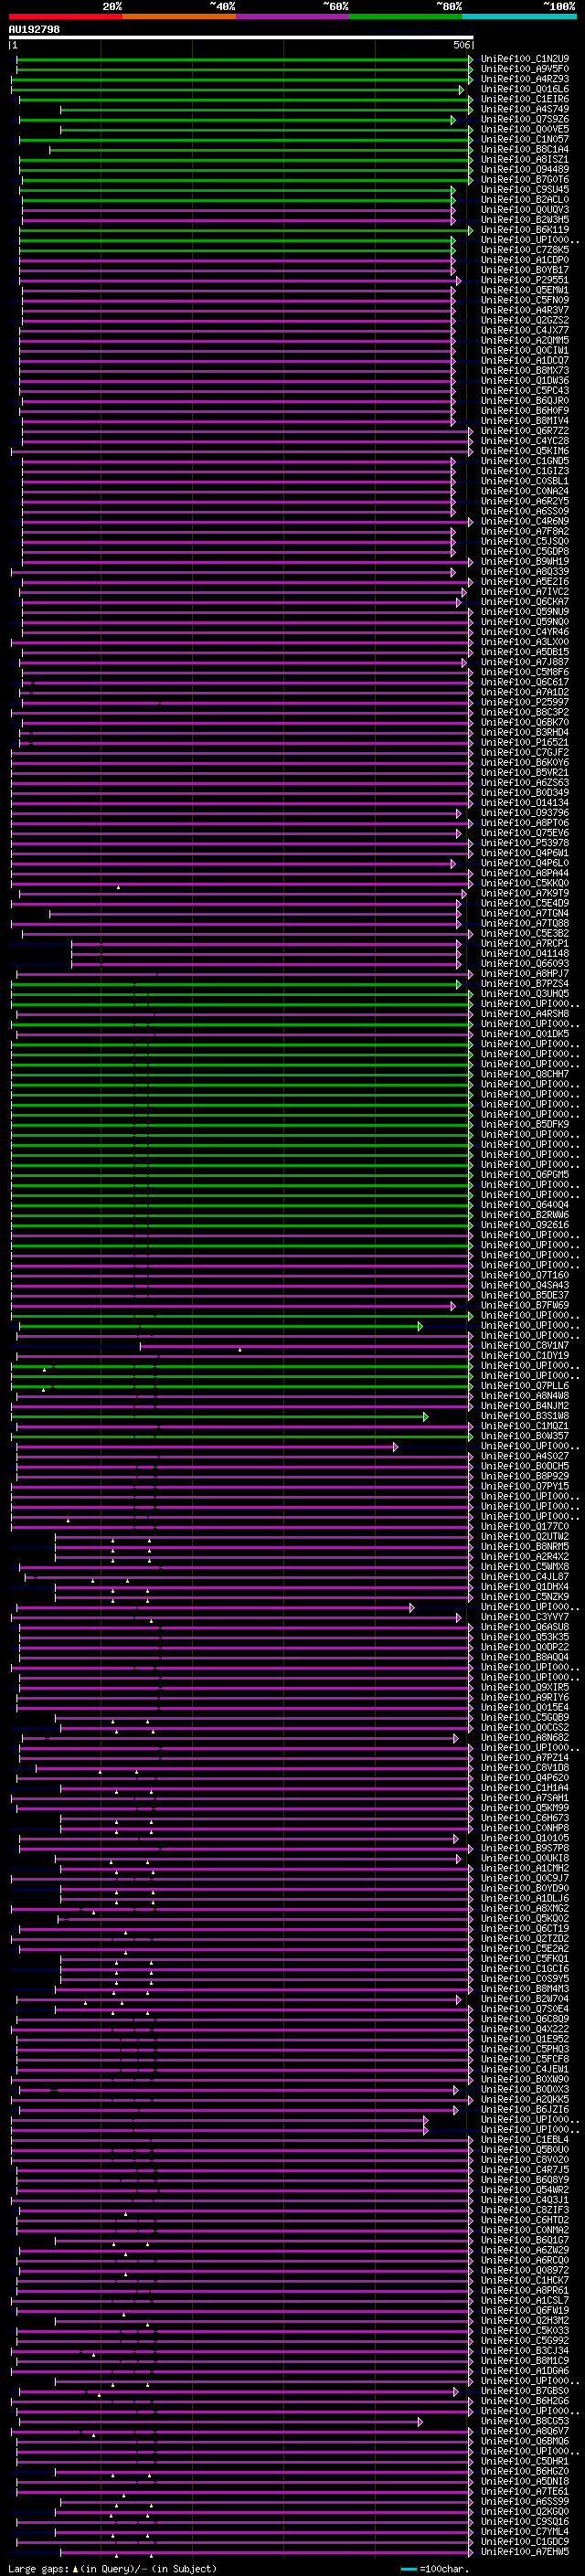
Task: Select the UniRef100_B4NJM2 label
Action: pos(525,1406)
